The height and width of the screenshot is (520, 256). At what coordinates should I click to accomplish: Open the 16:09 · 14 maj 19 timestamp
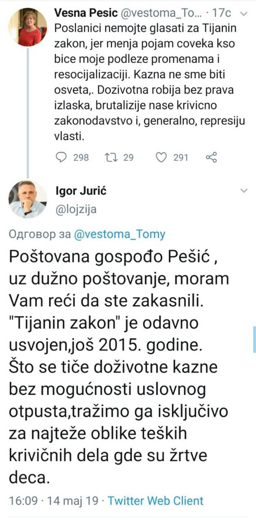pos(53,501)
